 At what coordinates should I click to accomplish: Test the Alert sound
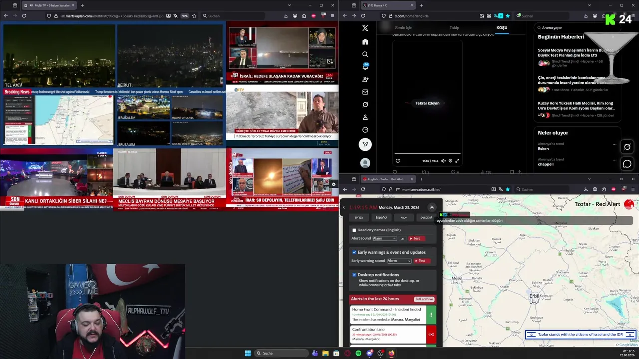pos(416,239)
